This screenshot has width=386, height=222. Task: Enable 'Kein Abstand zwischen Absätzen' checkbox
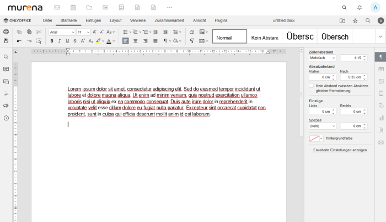[x=312, y=86]
